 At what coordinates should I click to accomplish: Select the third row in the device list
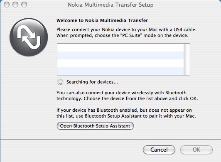pyautogui.click(x=120, y=64)
